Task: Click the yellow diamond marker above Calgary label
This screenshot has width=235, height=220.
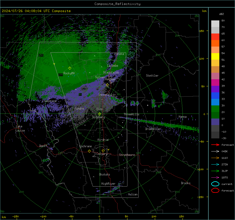Action: (103, 151)
